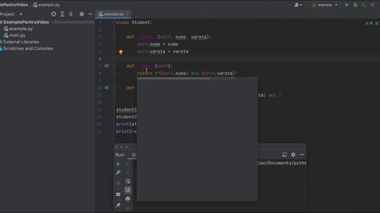Collapse __str__ method fold marker on line 7
Screen dimensions: 380x213
click(x=114, y=66)
